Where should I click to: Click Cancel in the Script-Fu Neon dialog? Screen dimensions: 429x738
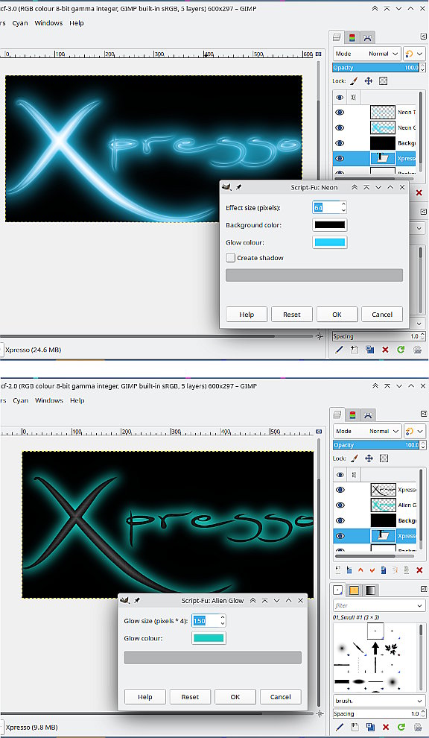pyautogui.click(x=382, y=315)
